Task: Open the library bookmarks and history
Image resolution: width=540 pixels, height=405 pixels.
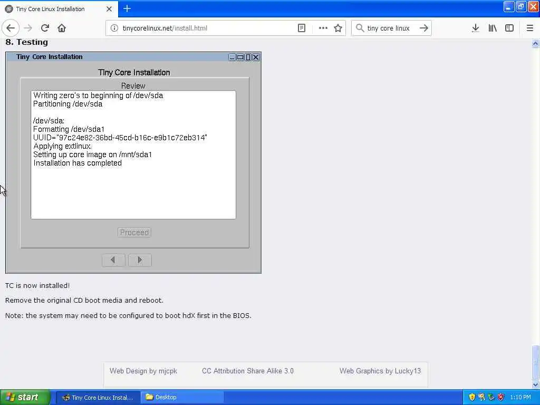Action: coord(493,28)
